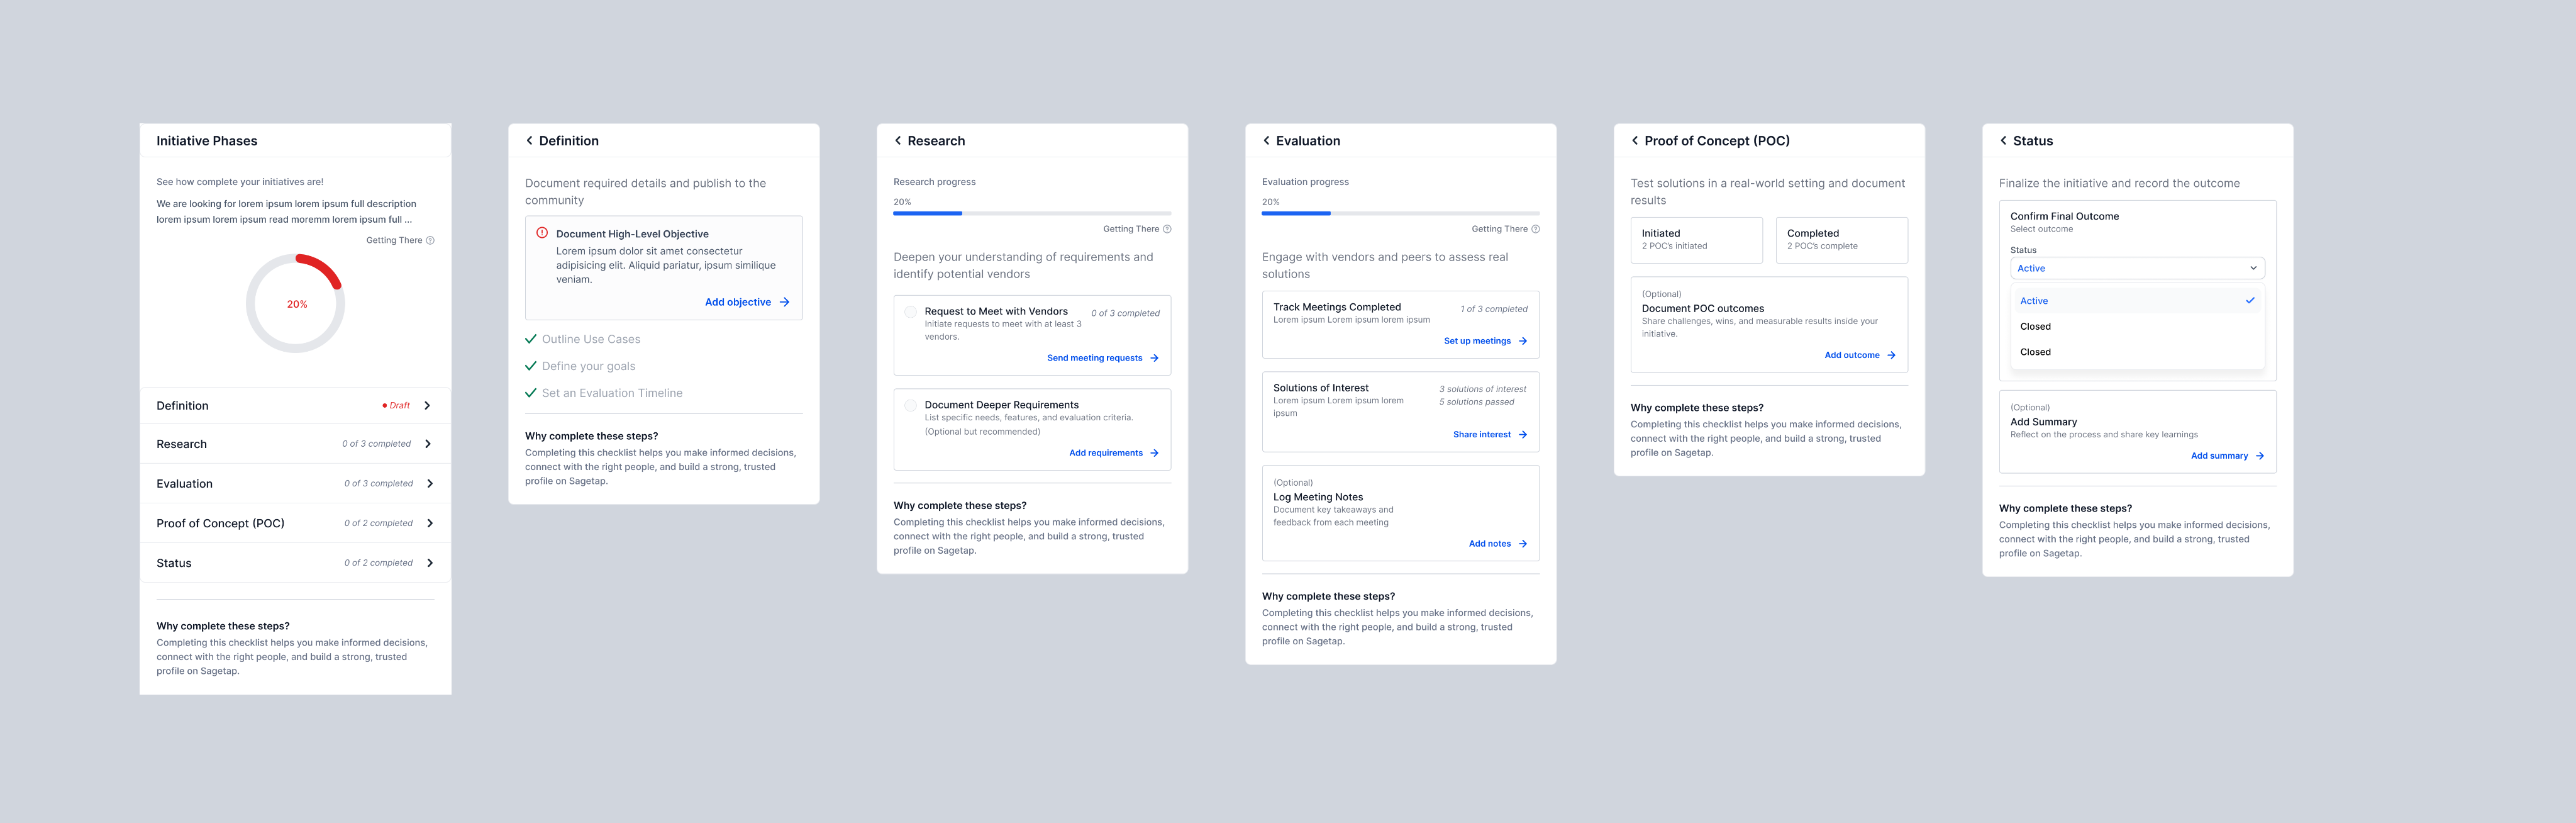Click info icon beside Getting There under Initiative Phases

tap(430, 240)
